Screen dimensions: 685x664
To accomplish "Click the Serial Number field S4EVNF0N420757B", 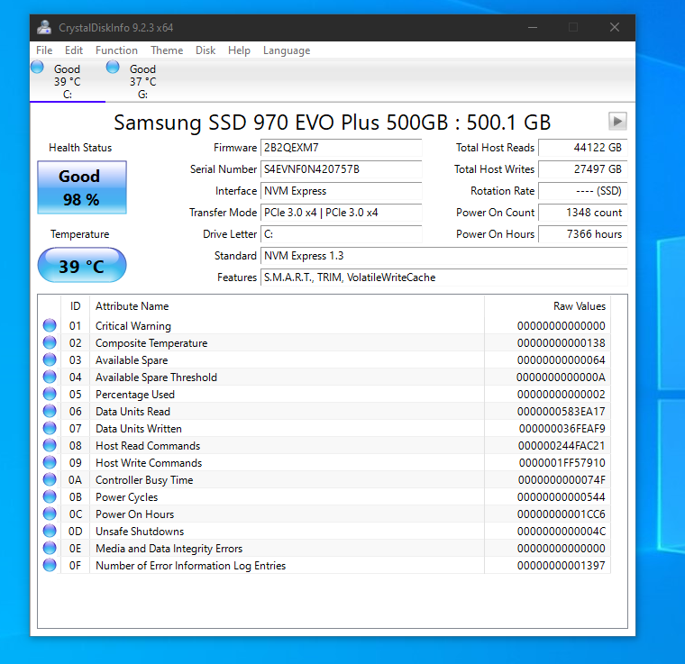I will pyautogui.click(x=342, y=169).
